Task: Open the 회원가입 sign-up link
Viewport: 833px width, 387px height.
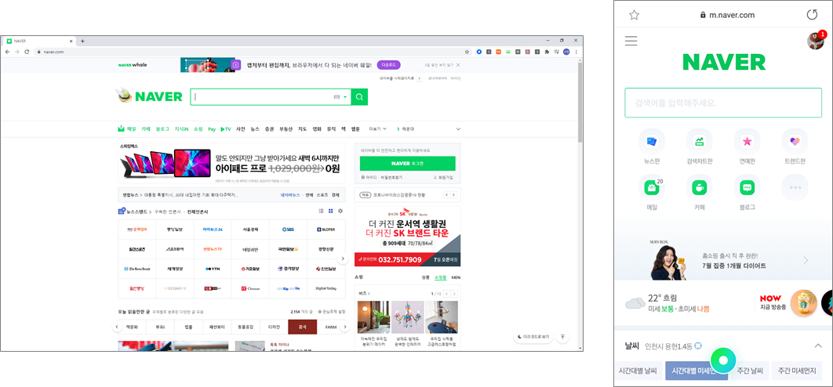Action: pyautogui.click(x=444, y=177)
